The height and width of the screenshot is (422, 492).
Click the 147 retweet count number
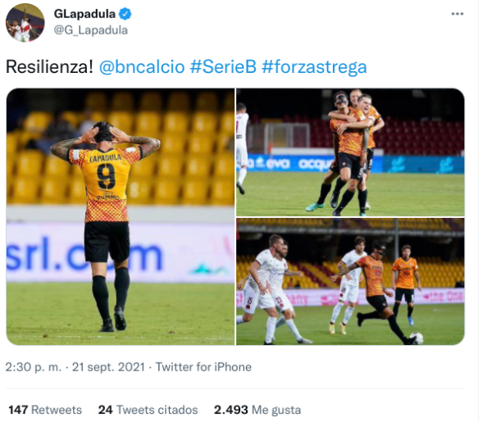coord(18,410)
